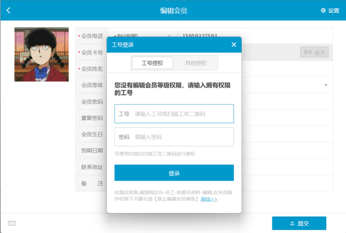Select the 联系地址 label

coord(92,167)
